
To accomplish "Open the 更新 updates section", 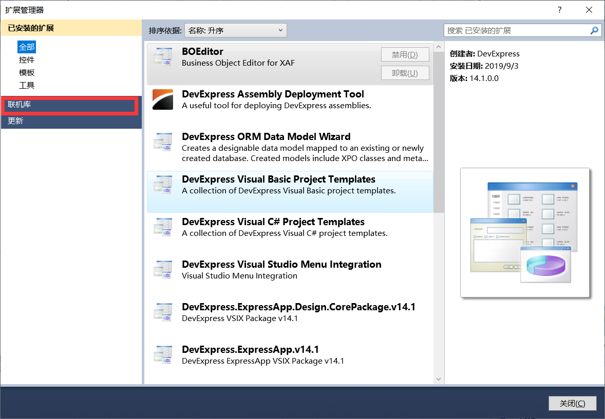I will (71, 121).
